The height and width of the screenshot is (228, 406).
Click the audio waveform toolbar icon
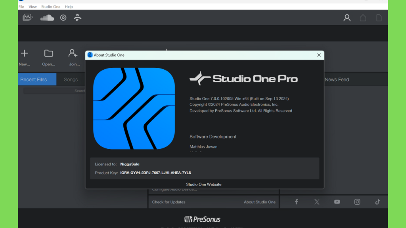(27, 17)
